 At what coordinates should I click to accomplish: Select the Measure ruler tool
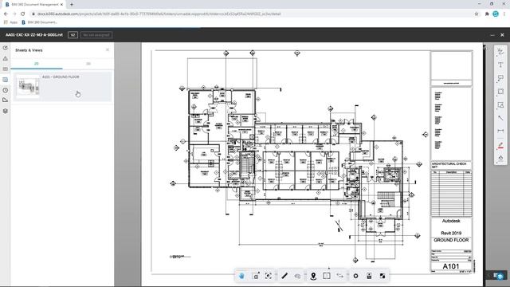(284, 276)
